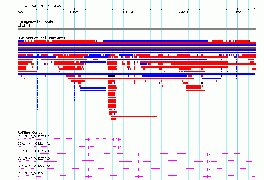Select the CDH13|NM_001257 transcript label
The width and height of the screenshot is (264, 180).
pos(31,173)
